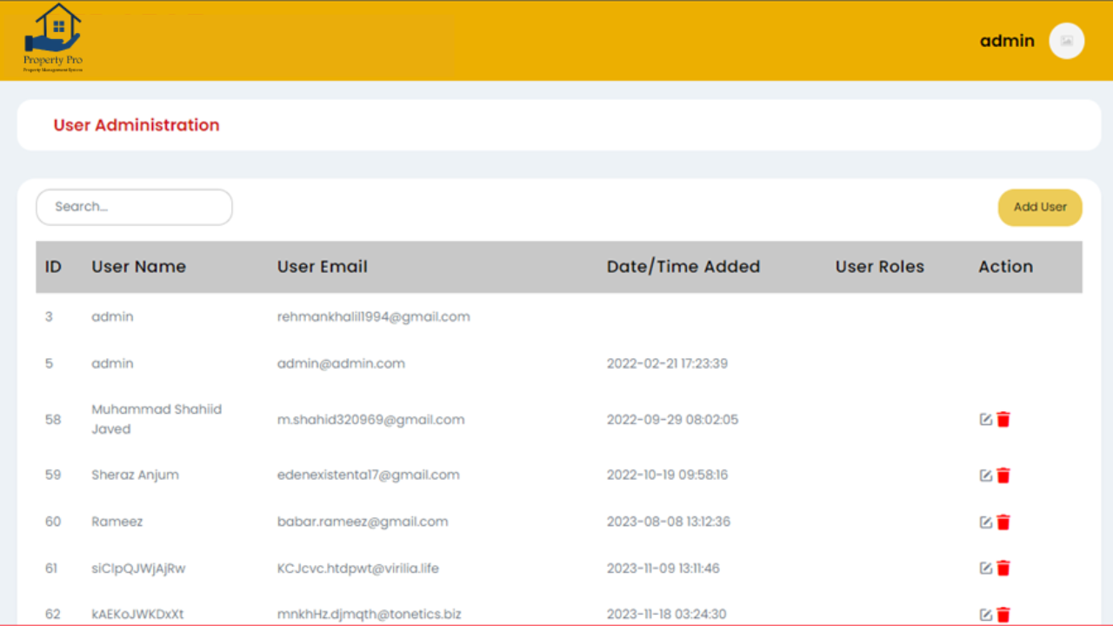This screenshot has width=1113, height=626.
Task: Edit user Sheraz Anjum
Action: tap(985, 476)
